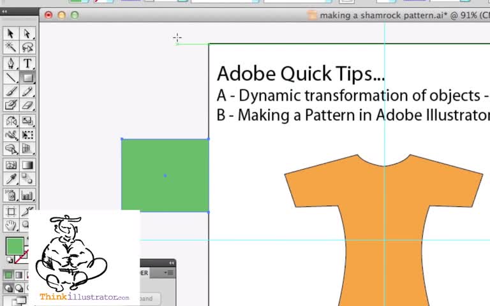Enable Draw Normal mode
This screenshot has height=306, width=490.
tap(8, 288)
